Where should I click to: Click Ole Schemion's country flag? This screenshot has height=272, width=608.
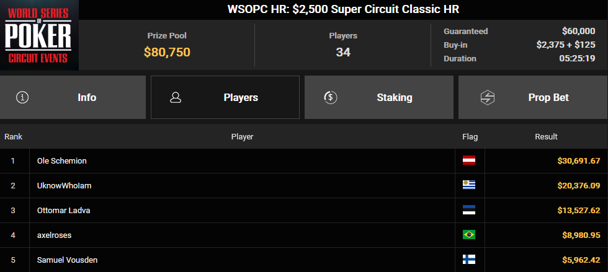[x=469, y=160]
